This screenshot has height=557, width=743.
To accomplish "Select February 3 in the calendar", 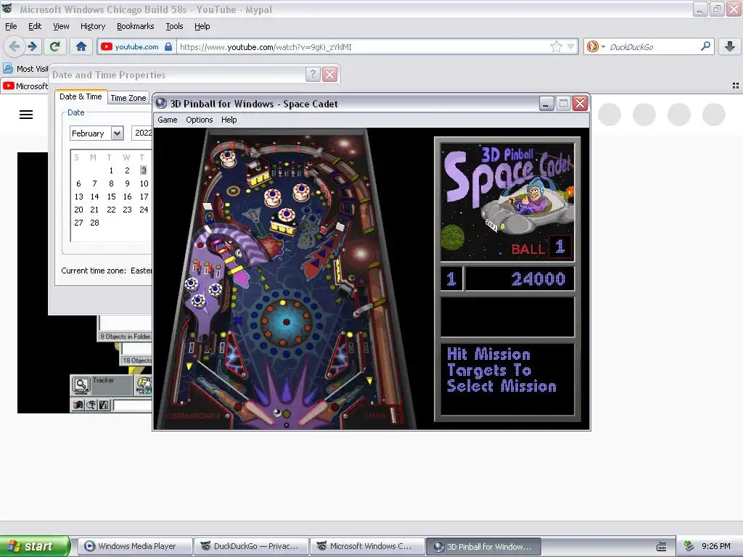I will point(143,170).
